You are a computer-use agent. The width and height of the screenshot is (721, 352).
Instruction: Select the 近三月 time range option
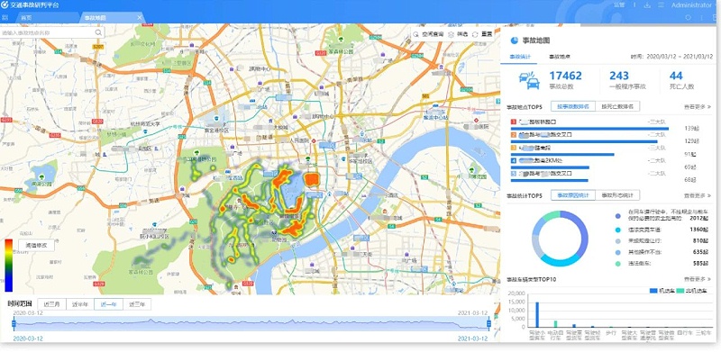(x=51, y=304)
